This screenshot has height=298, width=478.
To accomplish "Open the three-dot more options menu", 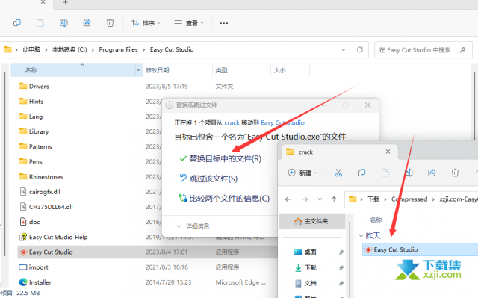I will 224,23.
